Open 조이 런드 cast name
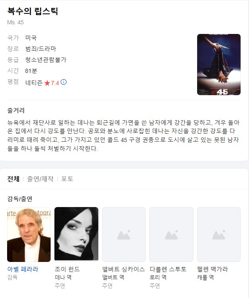This screenshot has width=249, height=298. point(67,269)
